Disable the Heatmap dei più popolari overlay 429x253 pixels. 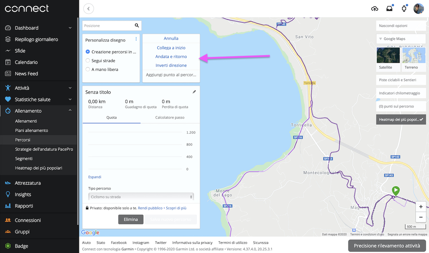(401, 119)
